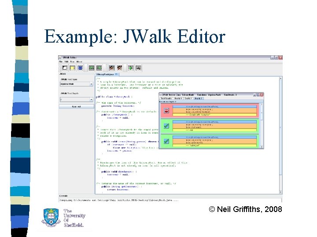
Task: Click the bottom result's green checkmark icon
Action: click(x=166, y=141)
